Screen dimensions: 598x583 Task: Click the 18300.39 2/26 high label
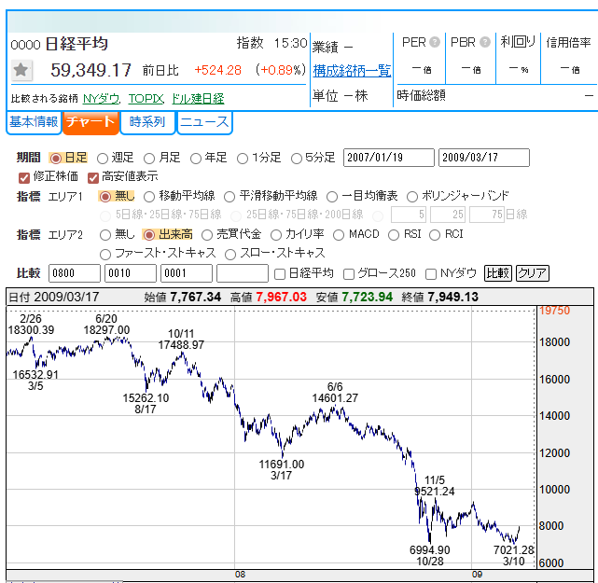pyautogui.click(x=31, y=325)
